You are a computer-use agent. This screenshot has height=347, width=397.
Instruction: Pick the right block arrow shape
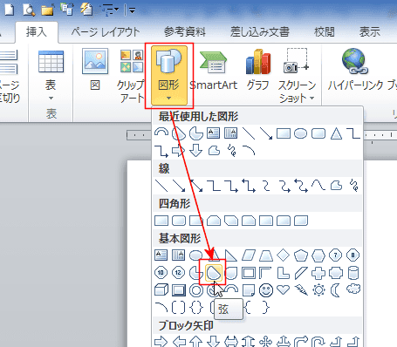coord(161,342)
